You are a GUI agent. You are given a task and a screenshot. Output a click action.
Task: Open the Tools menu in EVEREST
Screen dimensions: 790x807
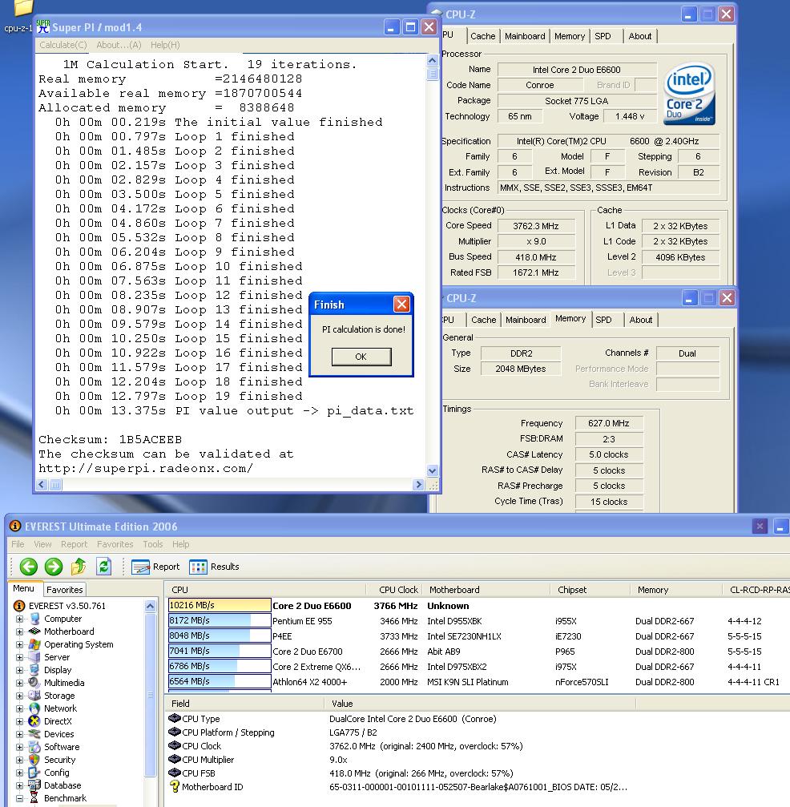(153, 544)
